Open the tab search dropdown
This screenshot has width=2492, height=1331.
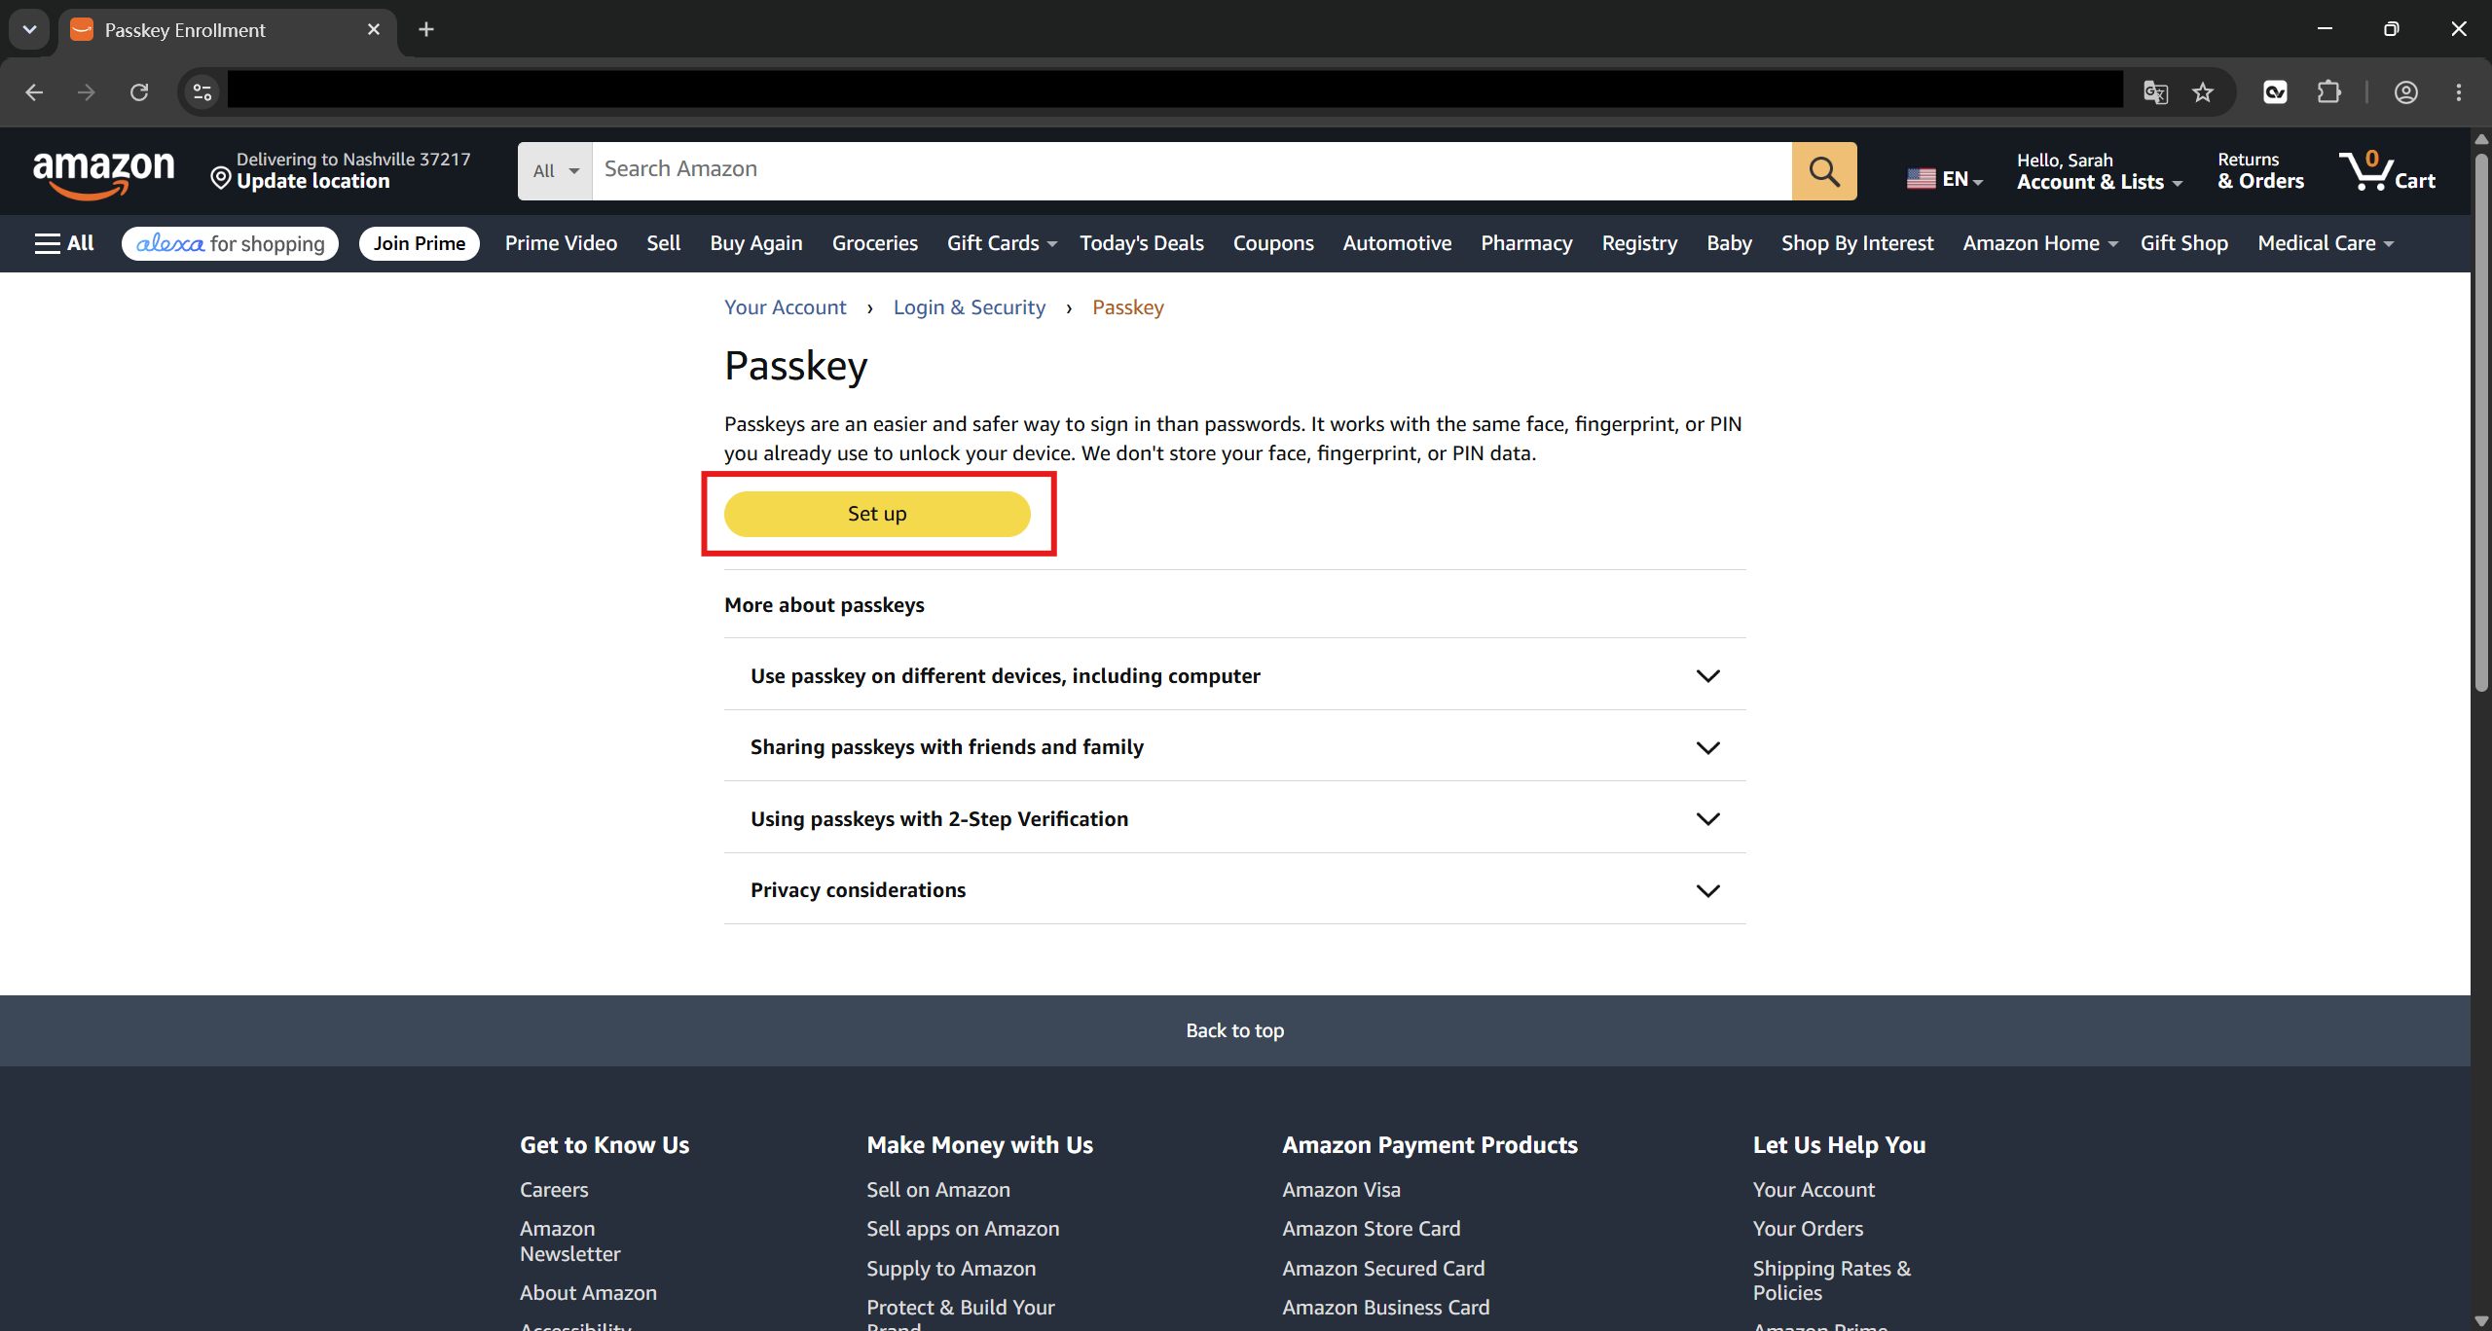click(x=29, y=29)
